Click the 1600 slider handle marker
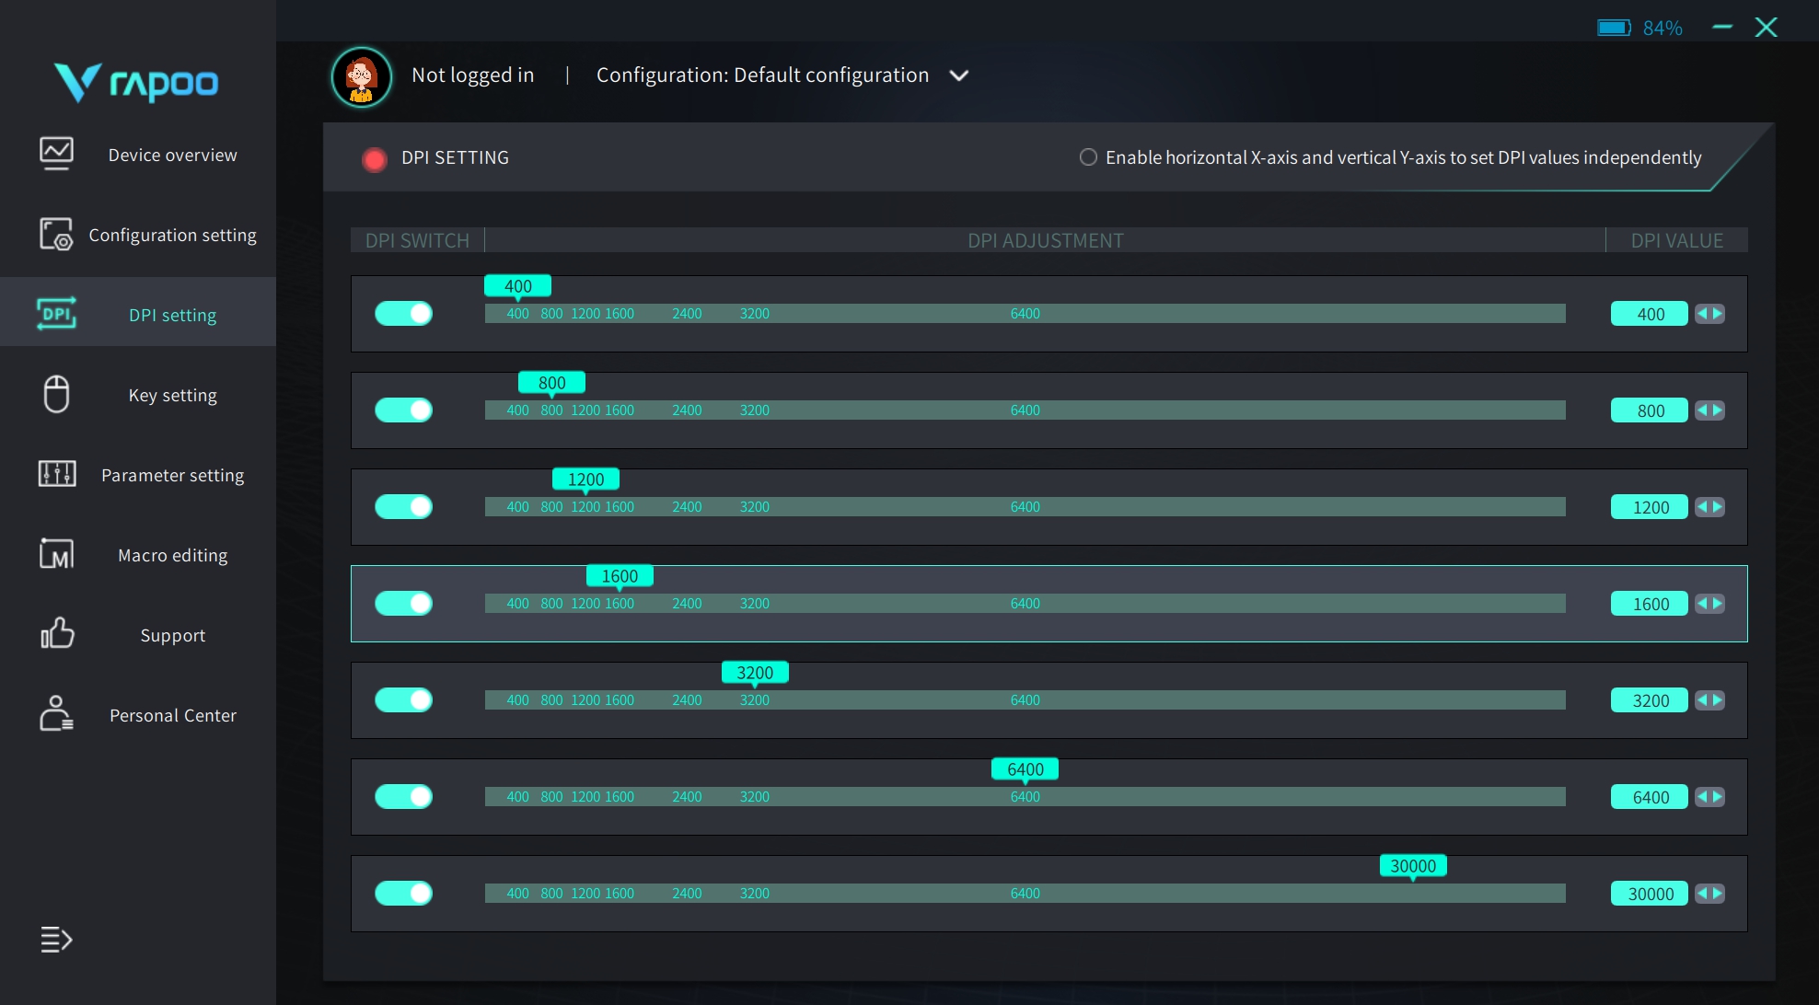This screenshot has height=1005, width=1819. coord(620,576)
